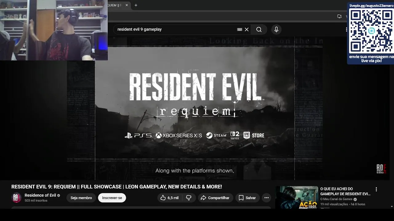This screenshot has width=394, height=221.
Task: Dislike the video with thumbs-down
Action: pos(189,198)
